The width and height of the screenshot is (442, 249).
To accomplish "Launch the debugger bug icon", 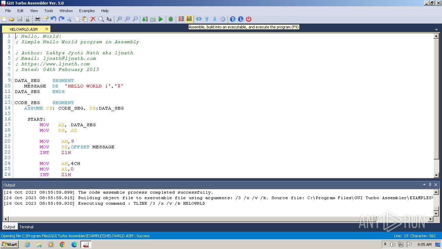I will (171, 19).
